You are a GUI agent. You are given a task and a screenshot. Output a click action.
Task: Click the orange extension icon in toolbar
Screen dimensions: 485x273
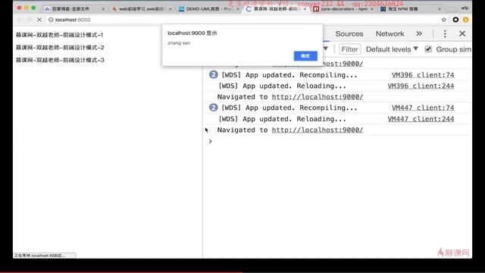pos(465,20)
